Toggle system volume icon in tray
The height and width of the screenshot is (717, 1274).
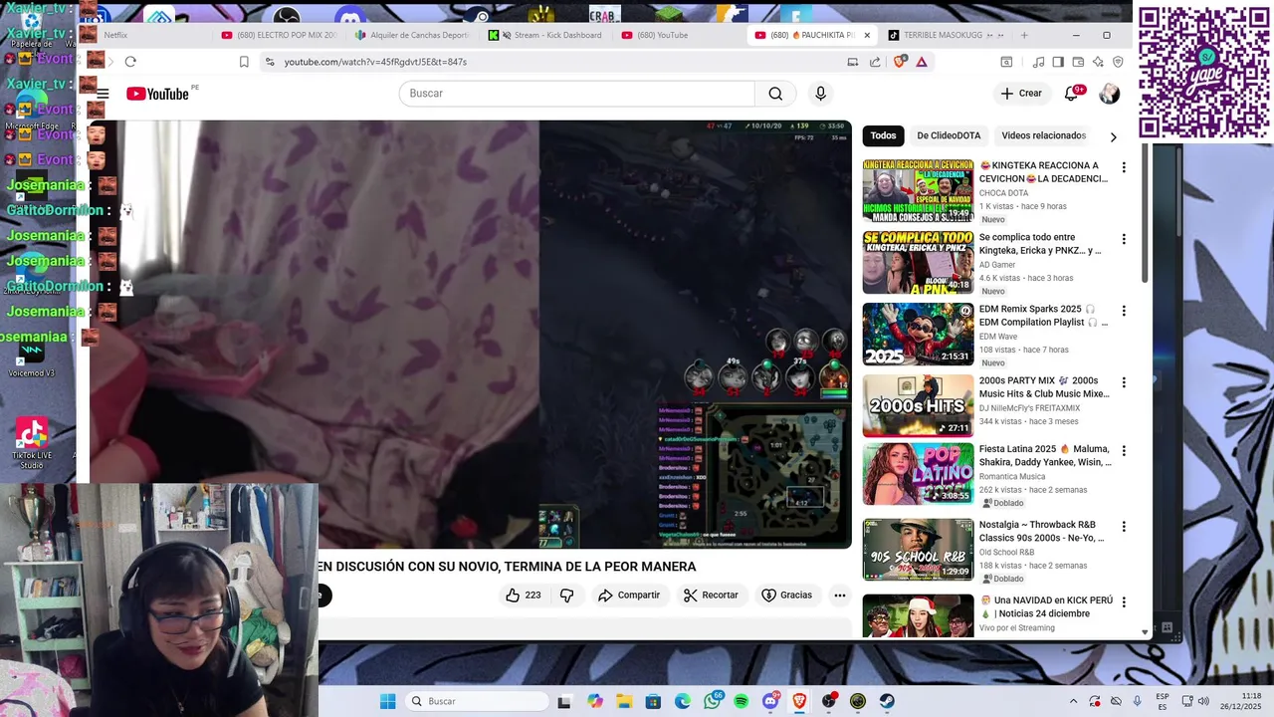pos(1202,701)
